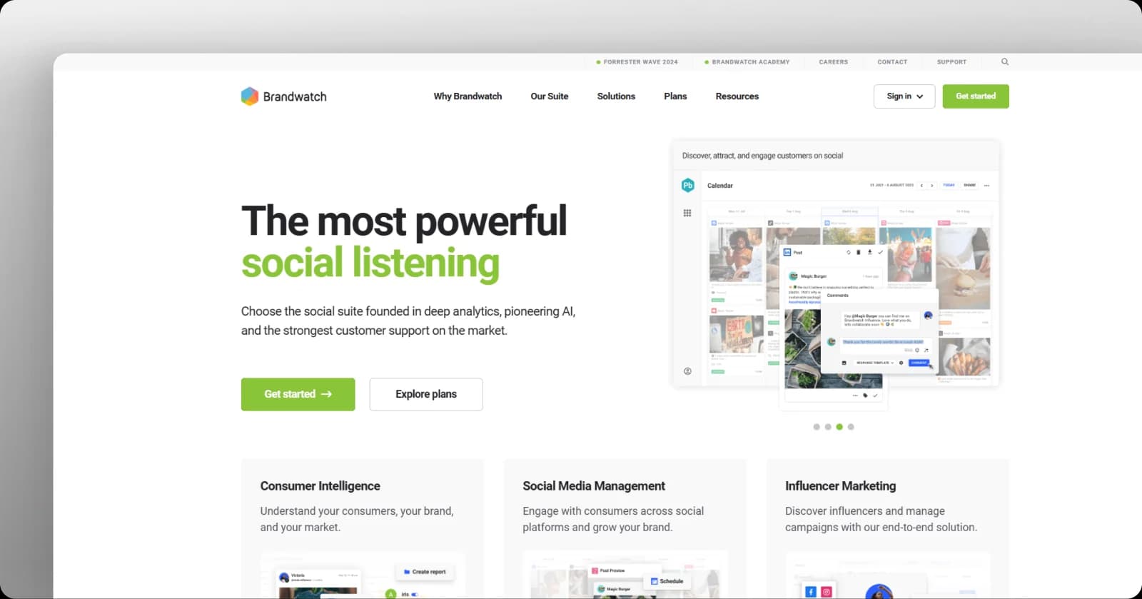Image resolution: width=1142 pixels, height=599 pixels.
Task: Click the arrow inside green Get started button
Action: (x=326, y=394)
